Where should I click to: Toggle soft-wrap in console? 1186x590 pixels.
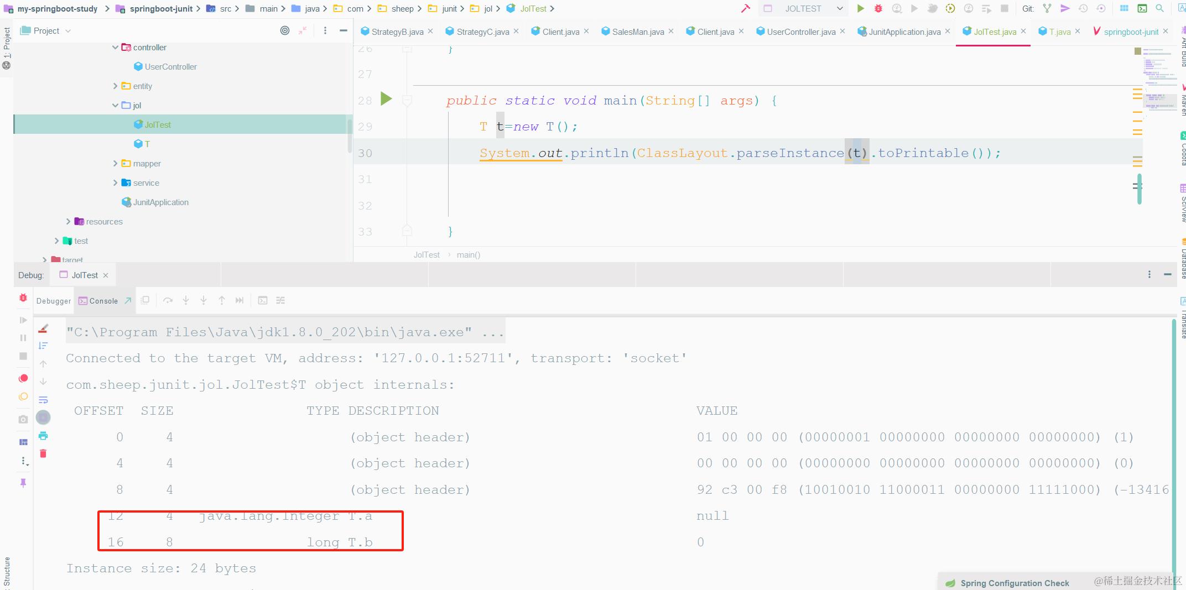(x=43, y=400)
